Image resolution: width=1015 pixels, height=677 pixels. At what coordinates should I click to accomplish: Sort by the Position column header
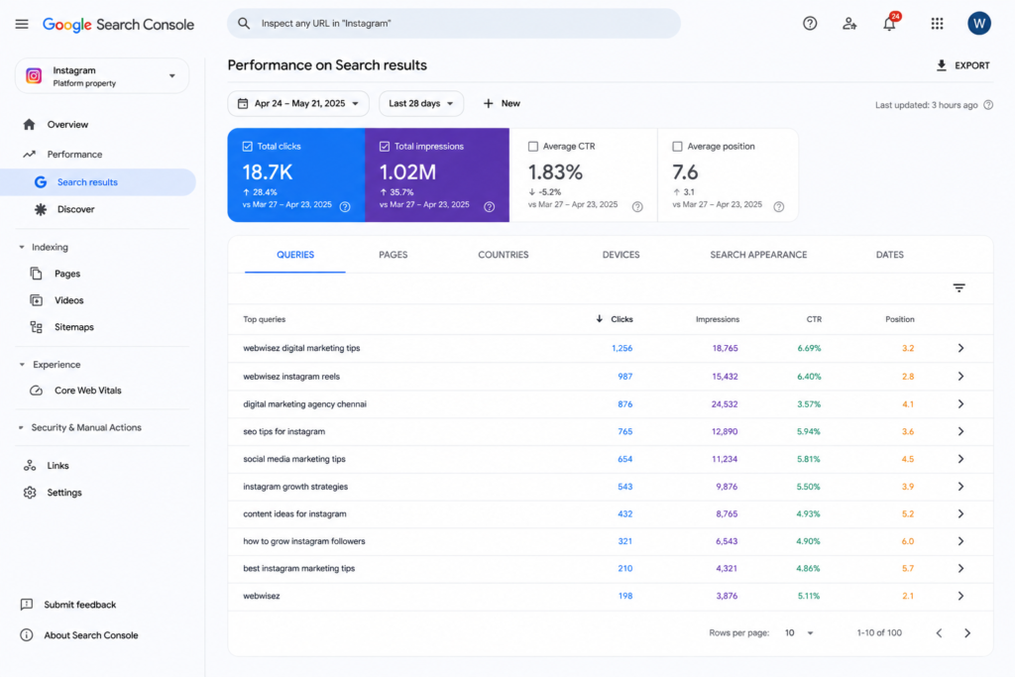click(x=900, y=319)
